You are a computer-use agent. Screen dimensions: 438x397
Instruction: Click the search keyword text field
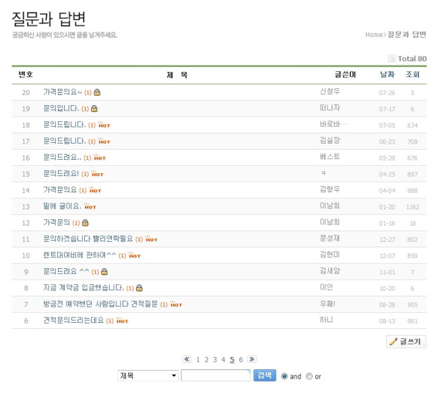click(x=216, y=375)
